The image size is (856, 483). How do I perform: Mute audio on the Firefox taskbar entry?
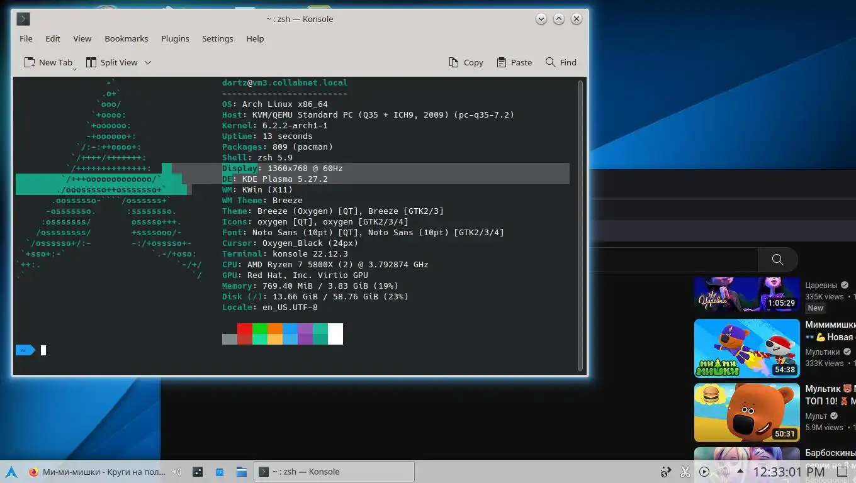177,472
